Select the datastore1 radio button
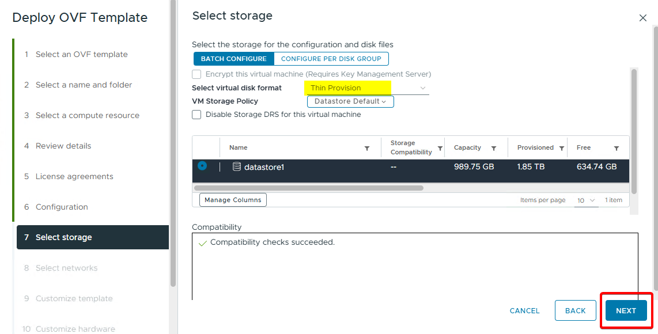 pyautogui.click(x=202, y=166)
